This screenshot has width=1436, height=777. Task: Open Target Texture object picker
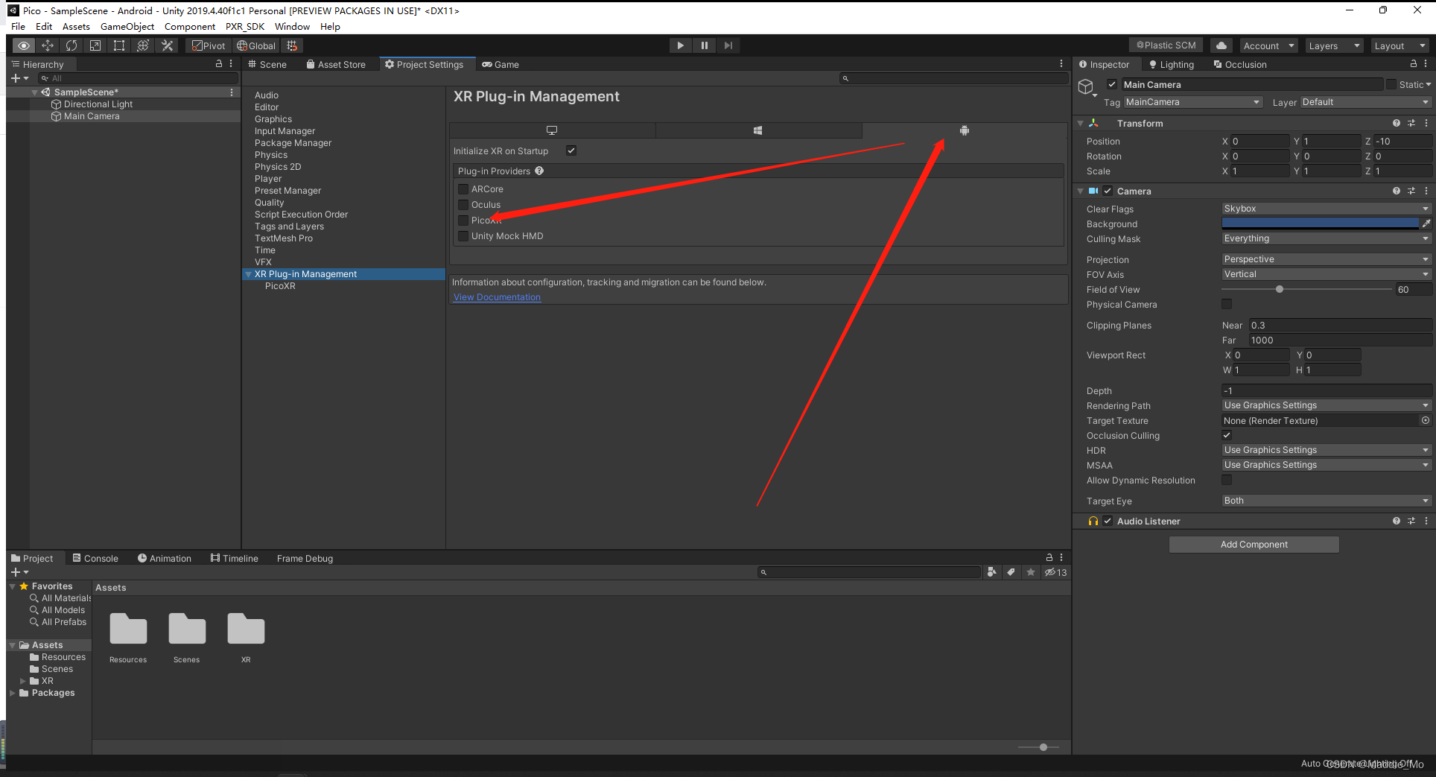coord(1426,420)
